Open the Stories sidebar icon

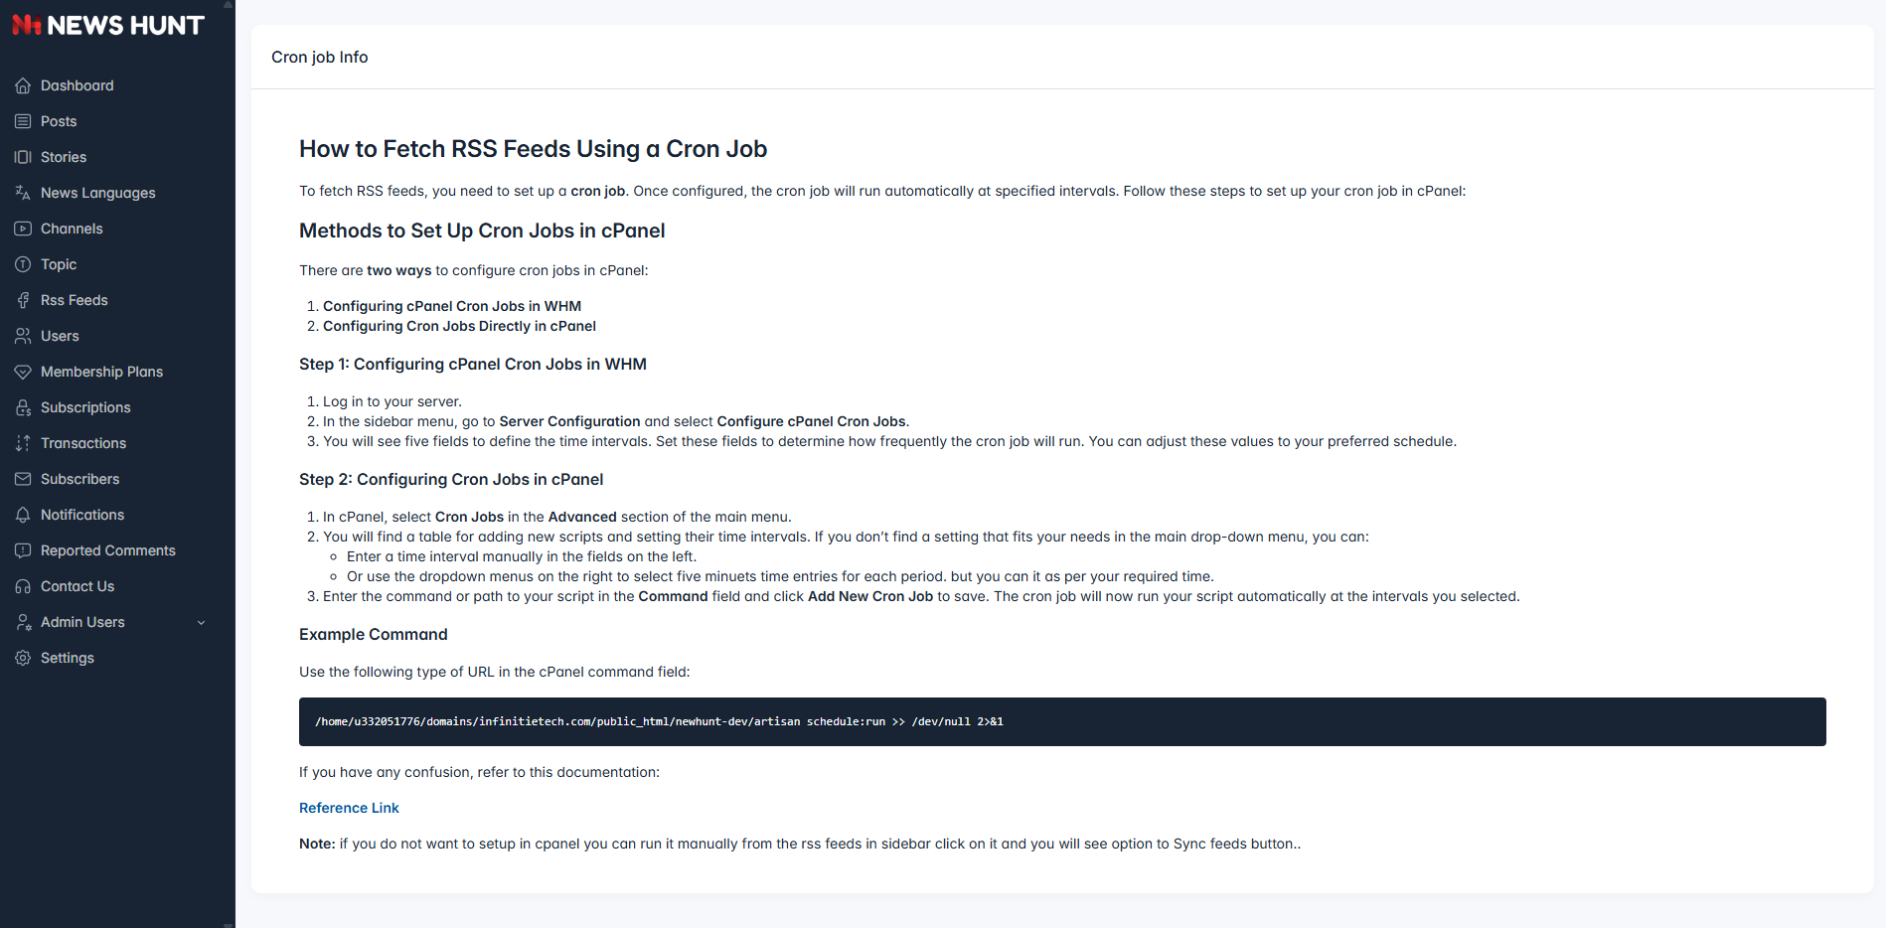coord(23,157)
